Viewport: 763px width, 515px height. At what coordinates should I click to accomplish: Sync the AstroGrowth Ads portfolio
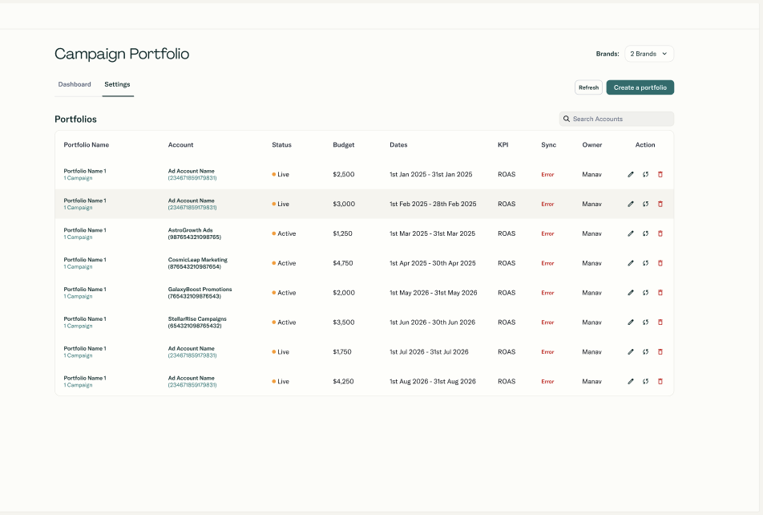tap(645, 233)
